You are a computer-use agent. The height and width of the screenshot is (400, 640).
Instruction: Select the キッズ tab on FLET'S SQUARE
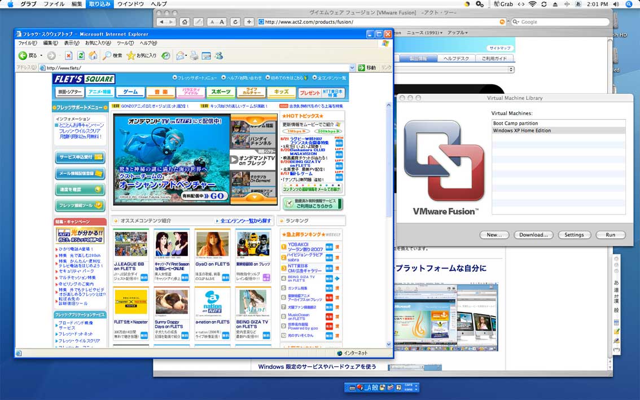281,92
